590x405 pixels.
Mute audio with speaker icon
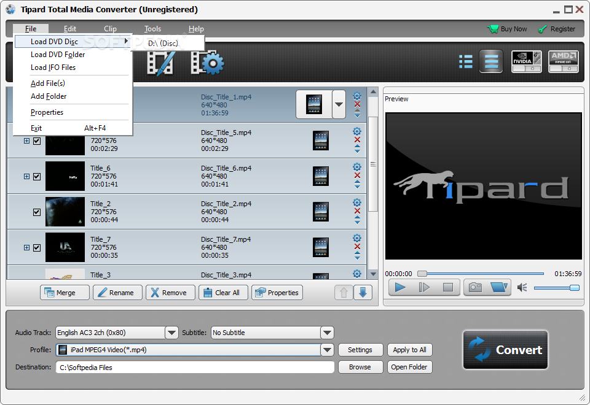click(x=522, y=288)
